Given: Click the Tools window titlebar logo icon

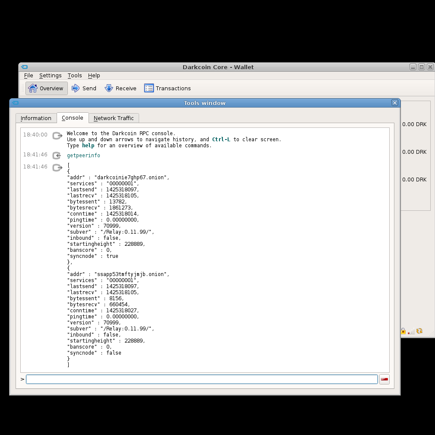Looking at the screenshot, I should point(15,103).
